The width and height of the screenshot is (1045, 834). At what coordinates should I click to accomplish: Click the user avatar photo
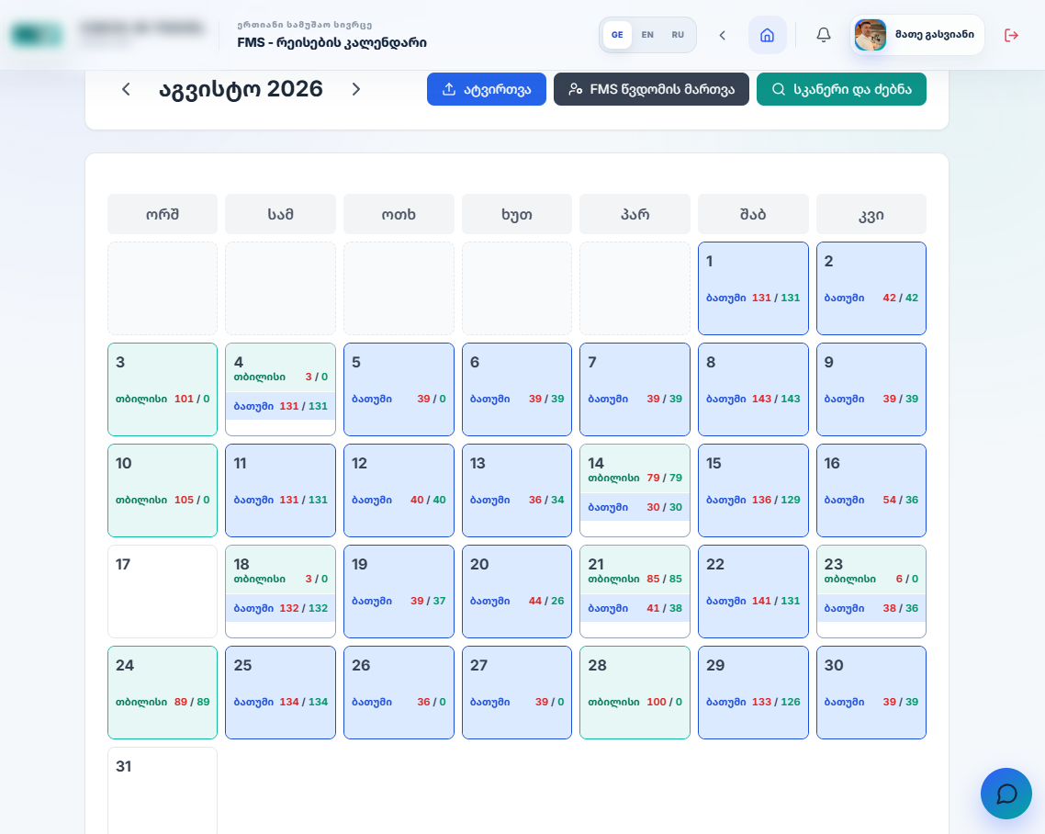point(871,35)
